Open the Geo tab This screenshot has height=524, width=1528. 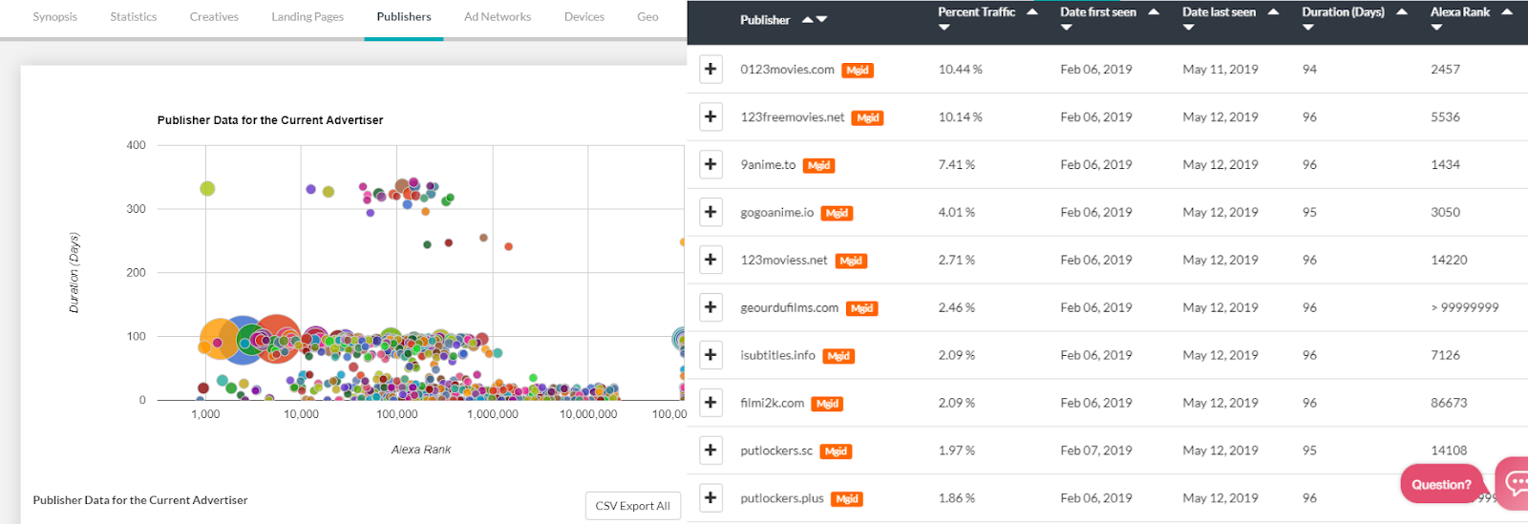647,17
